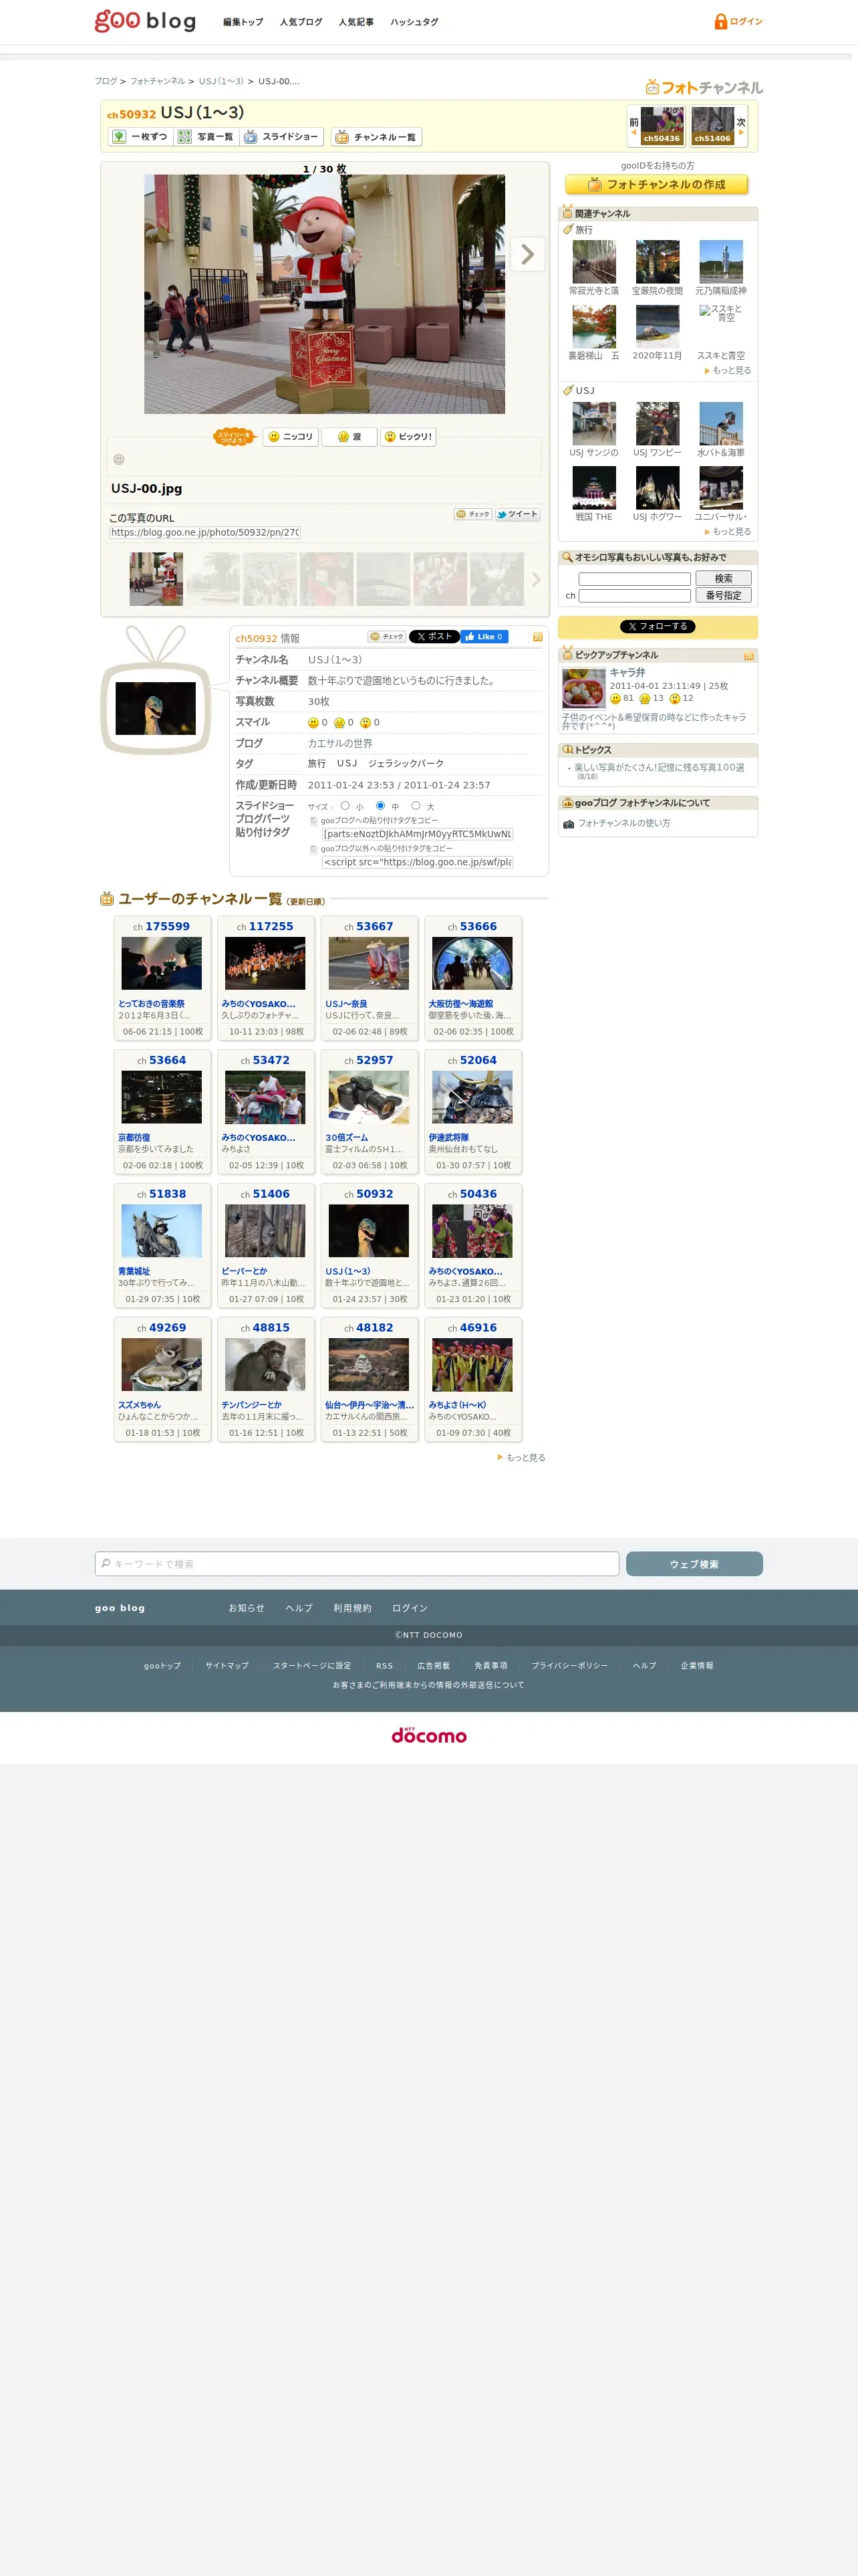Focus the ch number input field
858x2576 pixels.
coord(634,596)
